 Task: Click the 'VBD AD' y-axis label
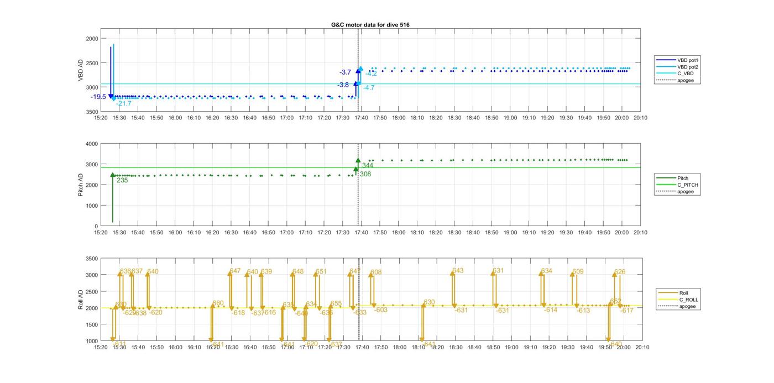tap(81, 70)
